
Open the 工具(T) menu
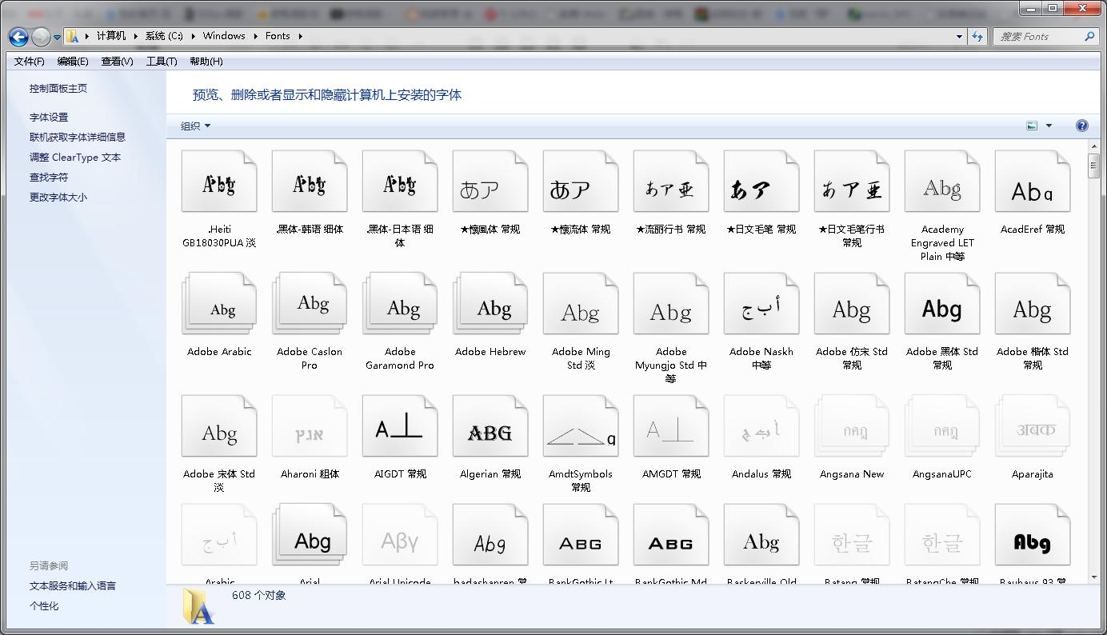click(161, 62)
